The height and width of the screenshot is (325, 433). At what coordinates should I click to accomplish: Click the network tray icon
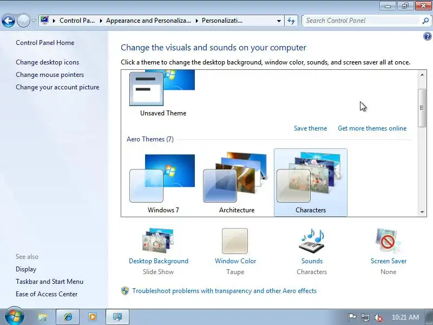(365, 317)
